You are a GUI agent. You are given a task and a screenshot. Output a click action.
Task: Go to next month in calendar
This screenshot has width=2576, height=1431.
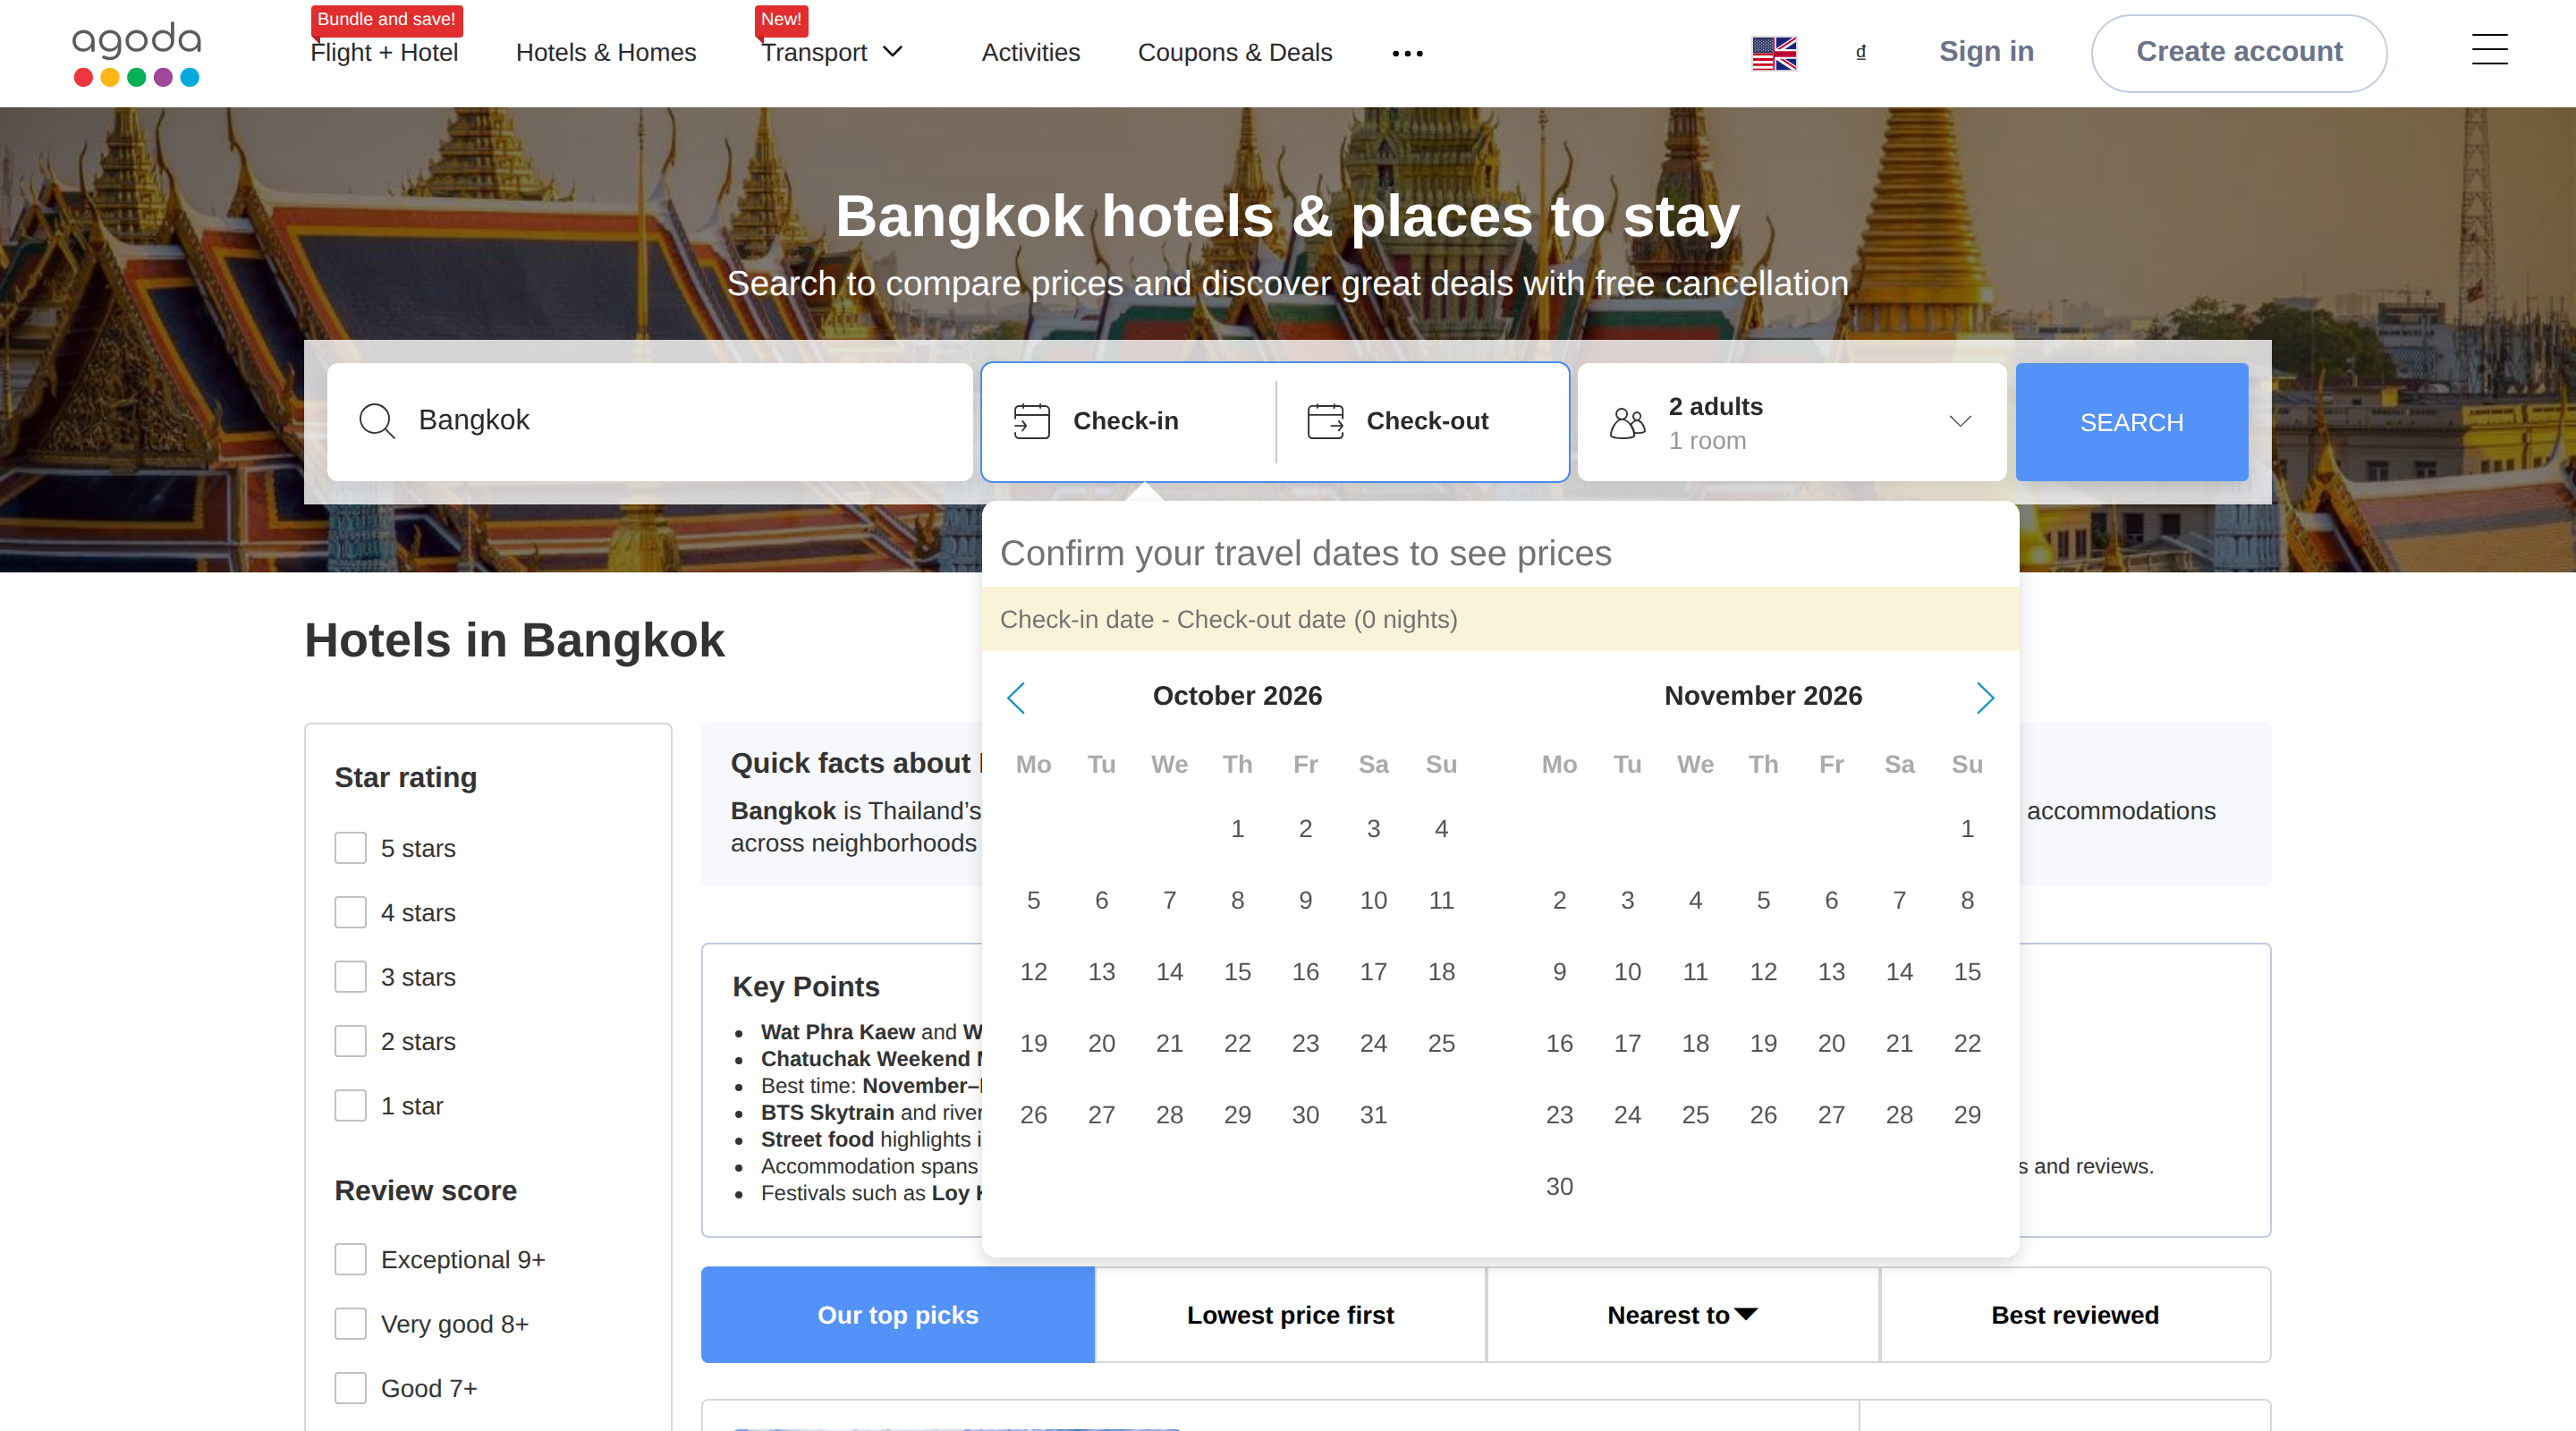1985,697
